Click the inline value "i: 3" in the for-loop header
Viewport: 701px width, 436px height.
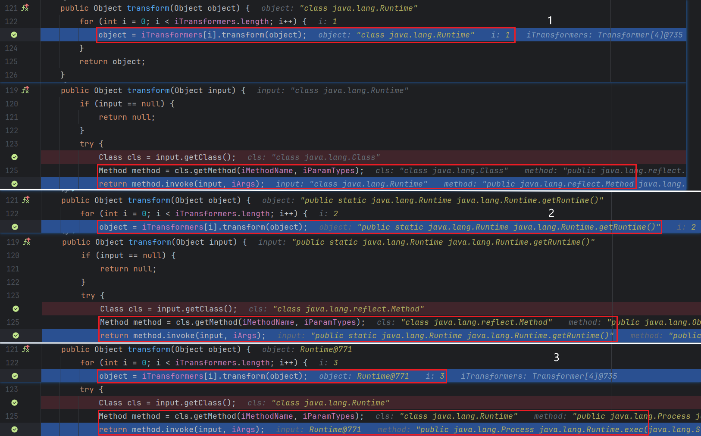(329, 363)
